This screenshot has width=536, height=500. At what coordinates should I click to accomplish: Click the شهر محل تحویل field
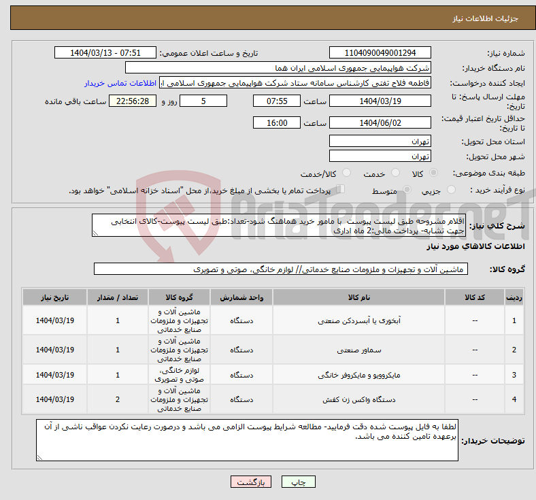coord(380,156)
